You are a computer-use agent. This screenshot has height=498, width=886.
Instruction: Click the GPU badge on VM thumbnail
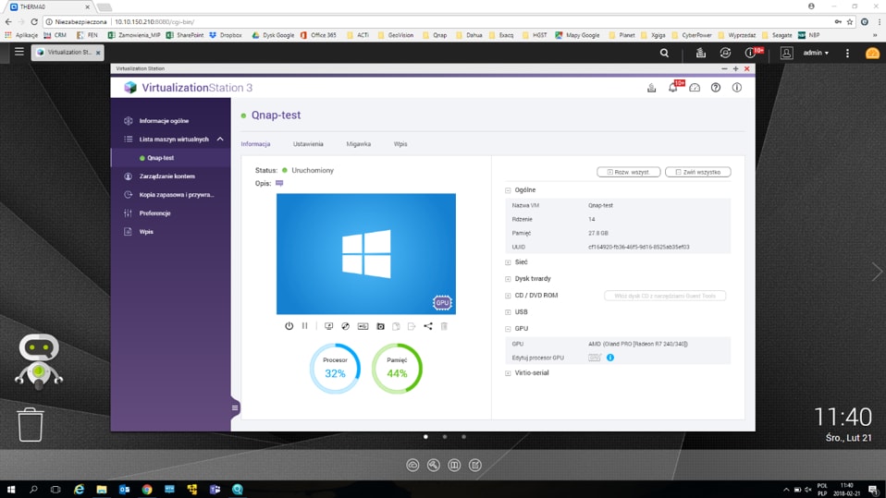point(442,303)
